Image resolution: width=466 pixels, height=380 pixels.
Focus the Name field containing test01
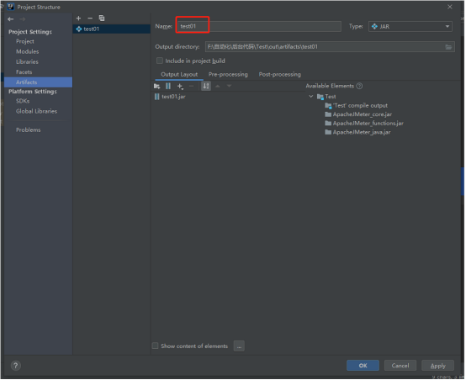(x=258, y=26)
